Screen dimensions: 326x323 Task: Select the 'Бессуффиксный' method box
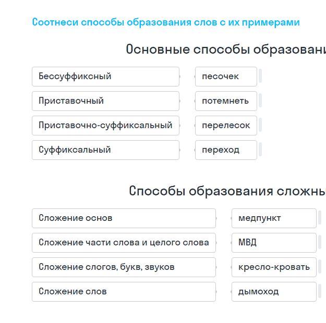pos(105,77)
